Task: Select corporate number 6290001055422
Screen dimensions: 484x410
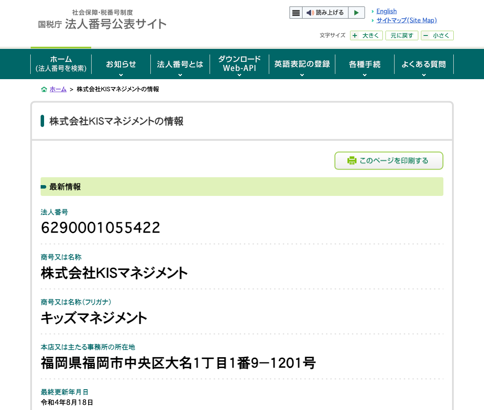Action: tap(101, 228)
